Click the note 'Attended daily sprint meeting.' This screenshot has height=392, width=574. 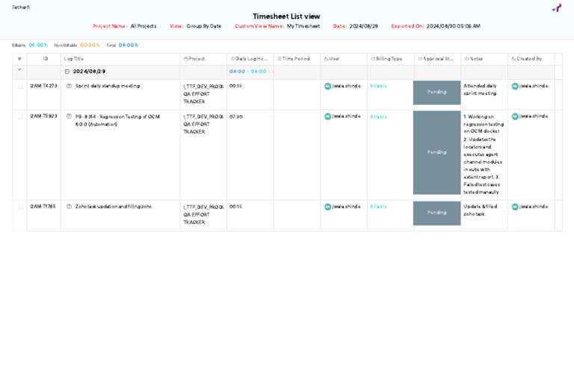pos(481,90)
